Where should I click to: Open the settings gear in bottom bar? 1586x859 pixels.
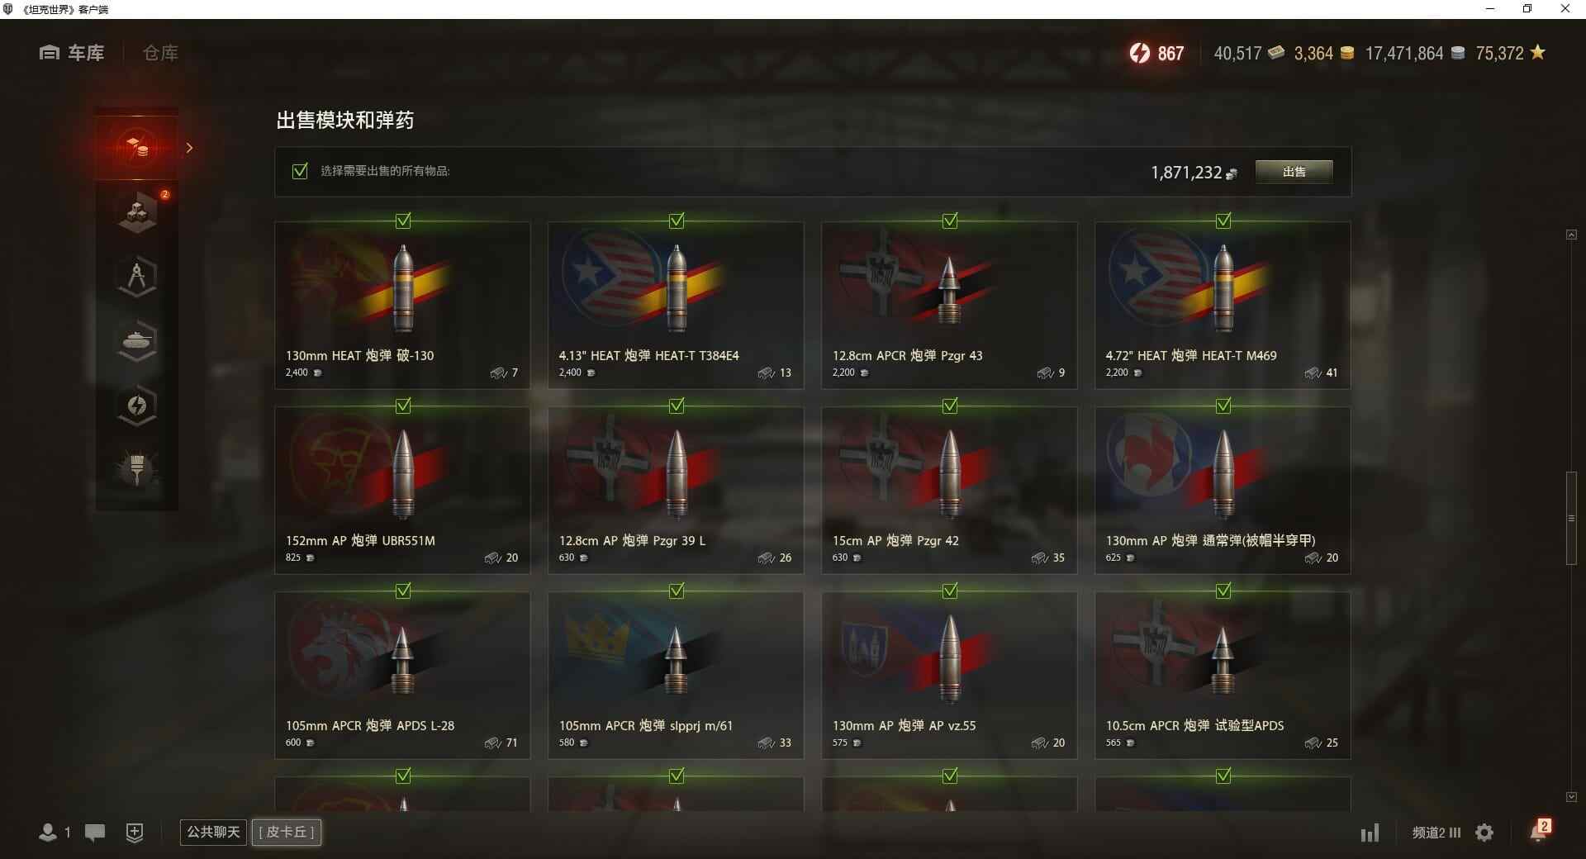click(x=1484, y=833)
